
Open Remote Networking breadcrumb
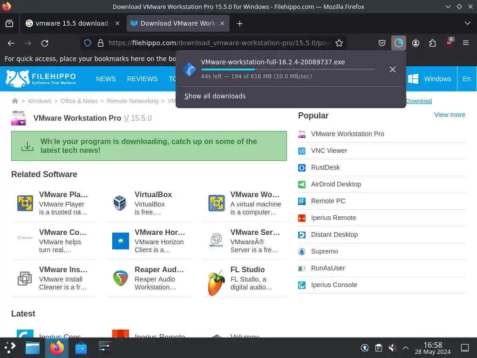click(x=133, y=101)
